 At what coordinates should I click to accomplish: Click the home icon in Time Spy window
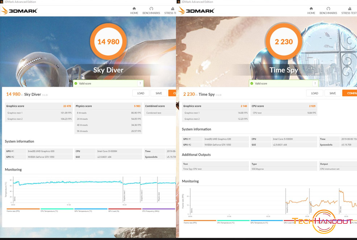(311, 9)
